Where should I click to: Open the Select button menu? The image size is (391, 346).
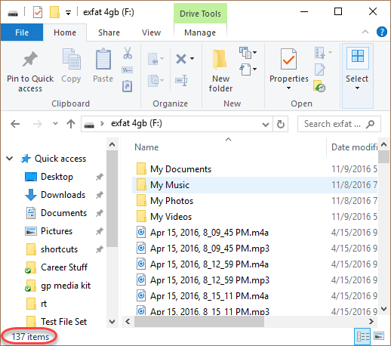[x=357, y=76]
